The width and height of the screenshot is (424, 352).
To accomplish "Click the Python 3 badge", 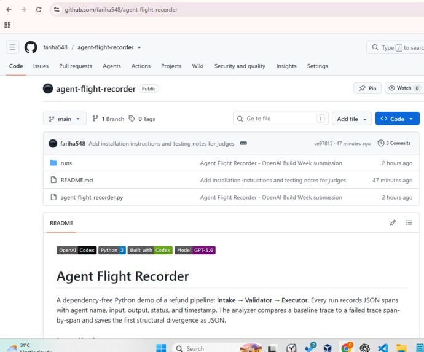I will click(x=112, y=250).
